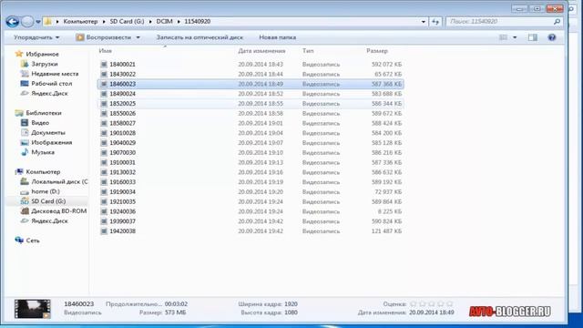Click the Воспроизвести play button

point(103,37)
